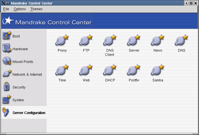Open the Themes menu
The image size is (199, 135).
tap(36, 9)
